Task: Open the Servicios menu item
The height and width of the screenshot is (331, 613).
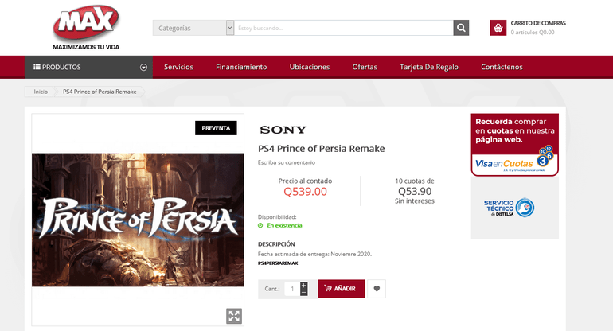Action: coord(178,67)
